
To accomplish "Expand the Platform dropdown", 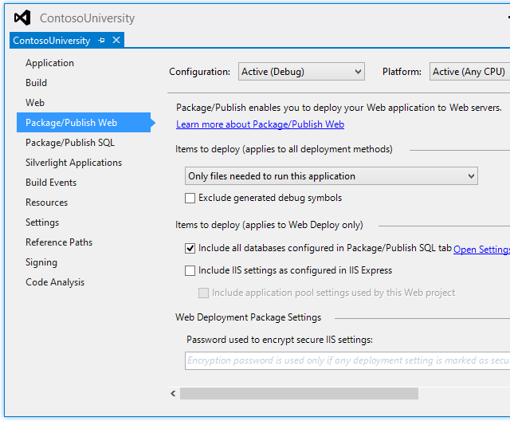I will (x=470, y=72).
